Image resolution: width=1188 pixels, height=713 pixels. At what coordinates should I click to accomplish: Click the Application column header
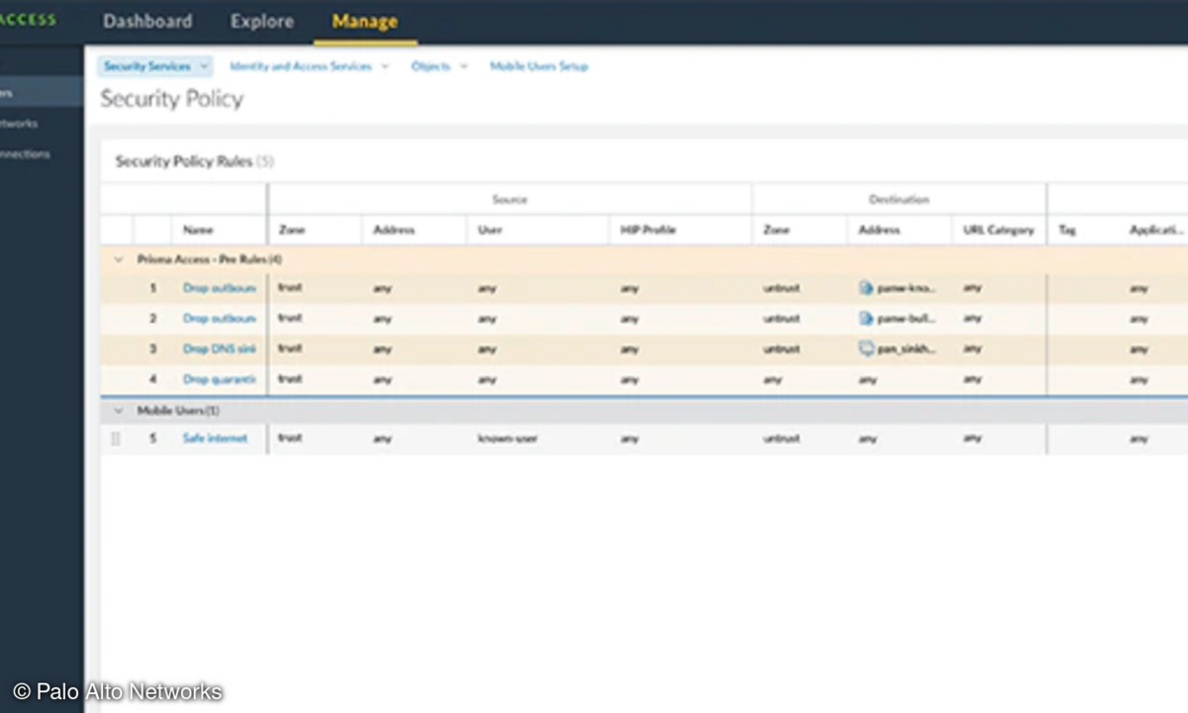click(1156, 230)
